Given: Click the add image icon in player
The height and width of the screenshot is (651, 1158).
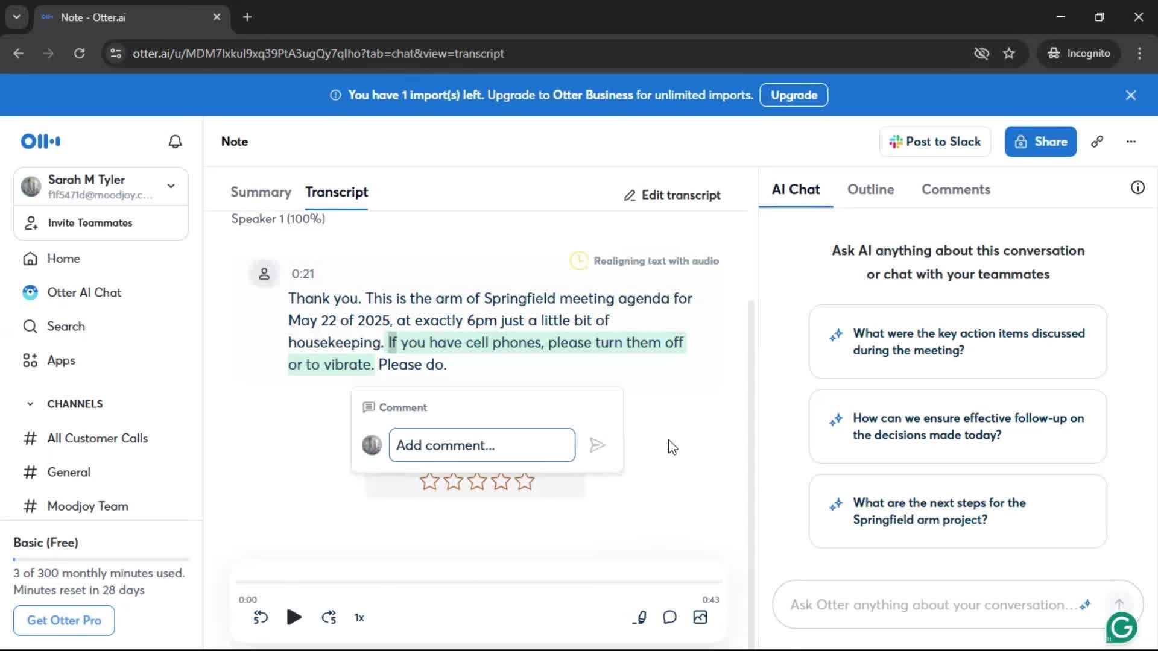Looking at the screenshot, I should pos(700,617).
